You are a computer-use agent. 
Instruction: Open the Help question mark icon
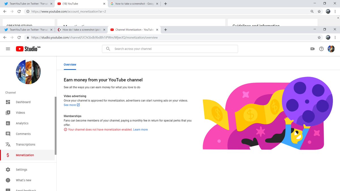coord(321,49)
